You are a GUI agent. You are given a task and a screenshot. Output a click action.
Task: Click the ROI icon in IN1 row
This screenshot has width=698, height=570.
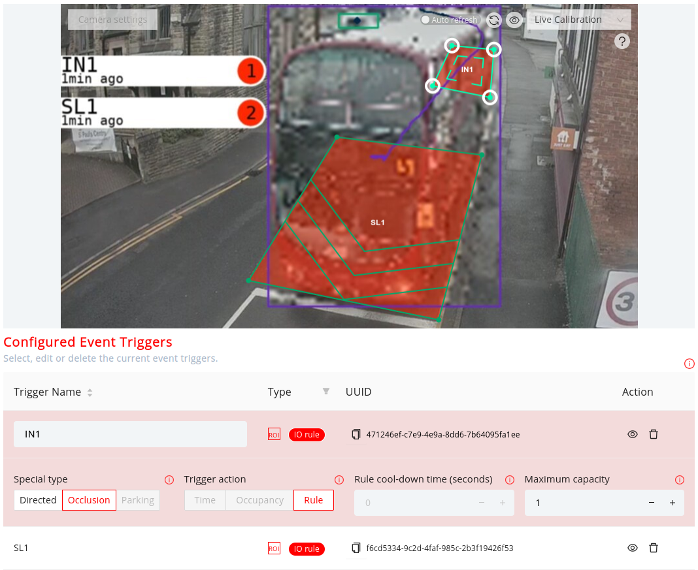[x=274, y=434]
